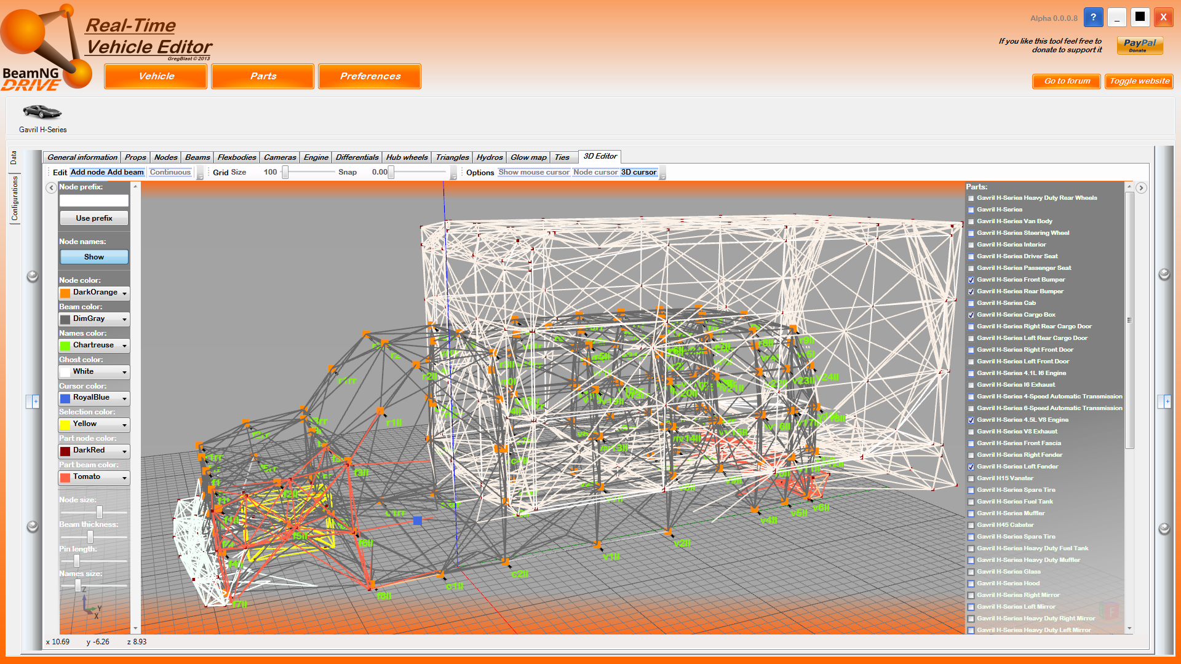Click the Node size slider handle
This screenshot has height=664, width=1181.
(x=99, y=512)
